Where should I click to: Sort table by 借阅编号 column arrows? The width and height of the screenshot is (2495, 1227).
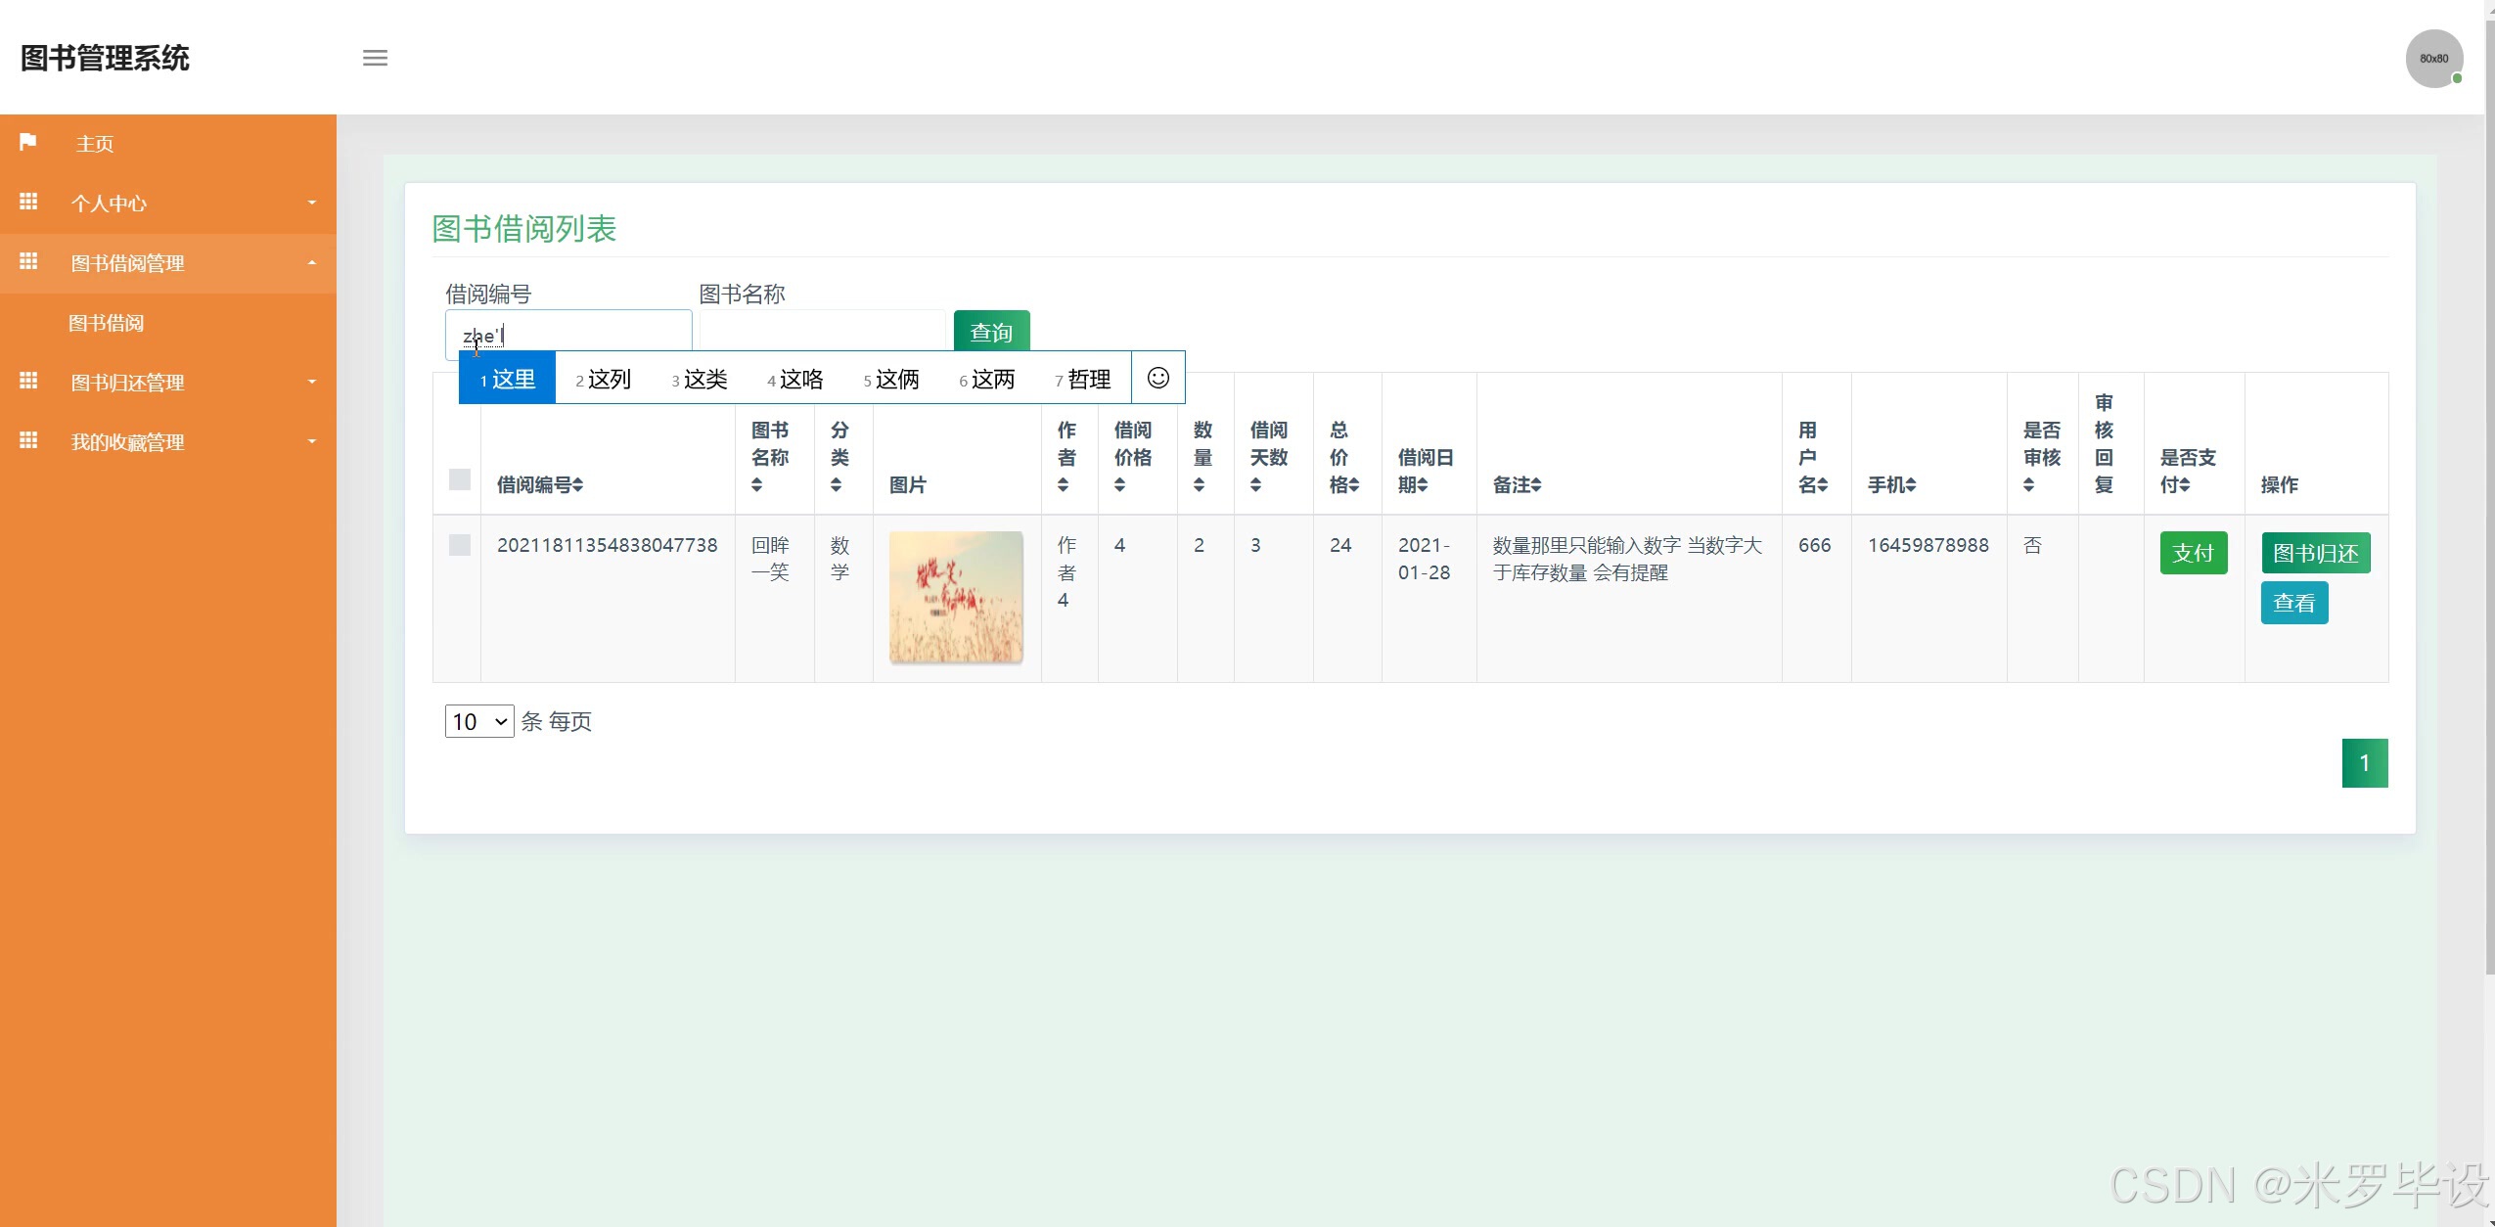[x=578, y=485]
